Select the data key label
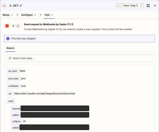 [11, 101]
